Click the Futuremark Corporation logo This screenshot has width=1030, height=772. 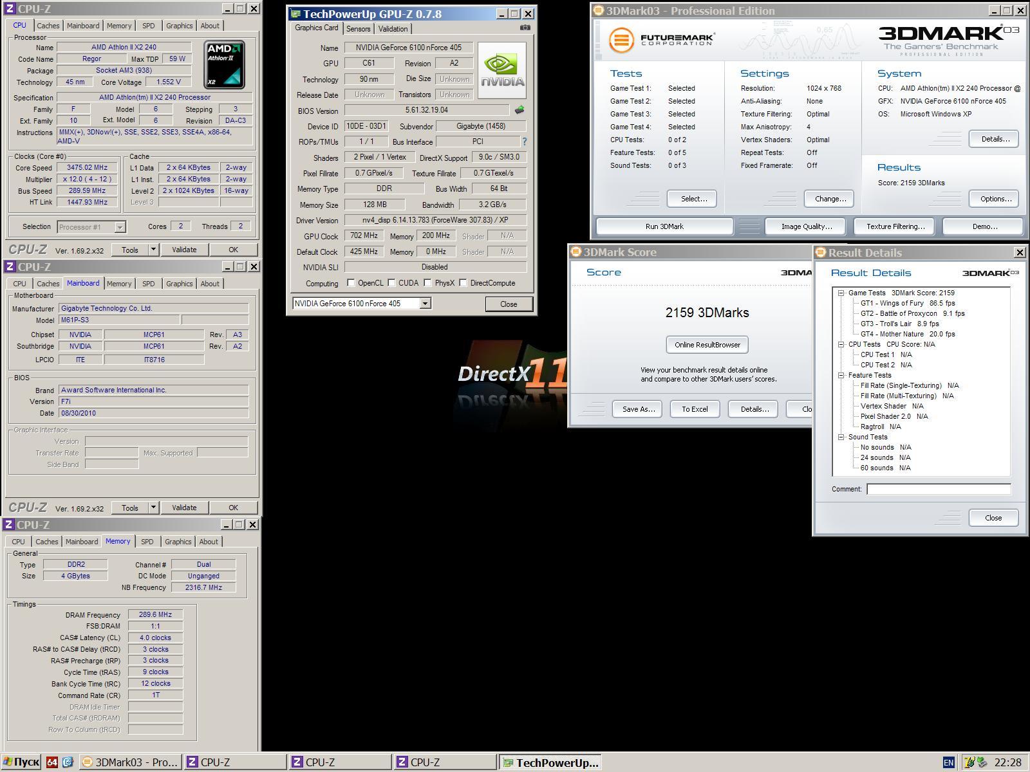662,40
